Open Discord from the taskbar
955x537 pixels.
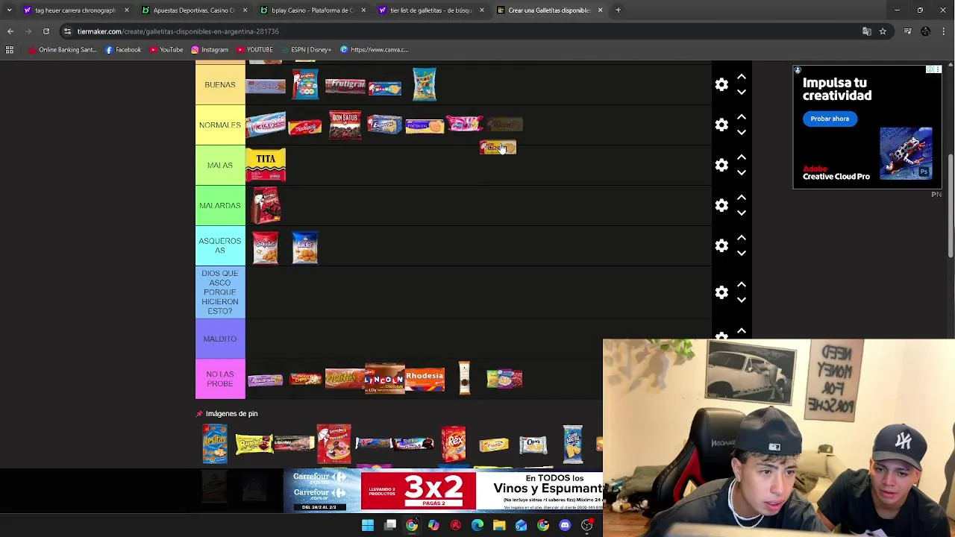coord(565,525)
